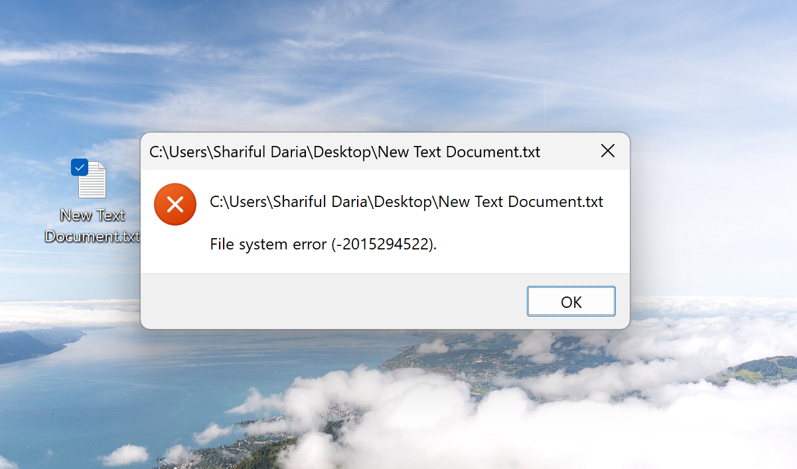The width and height of the screenshot is (797, 469).
Task: Close the error dialog with the X button
Action: (x=607, y=151)
